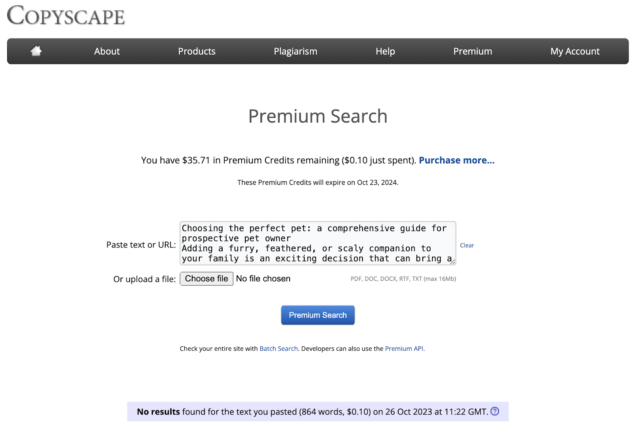
Task: Open the Premium API link
Action: (x=404, y=349)
